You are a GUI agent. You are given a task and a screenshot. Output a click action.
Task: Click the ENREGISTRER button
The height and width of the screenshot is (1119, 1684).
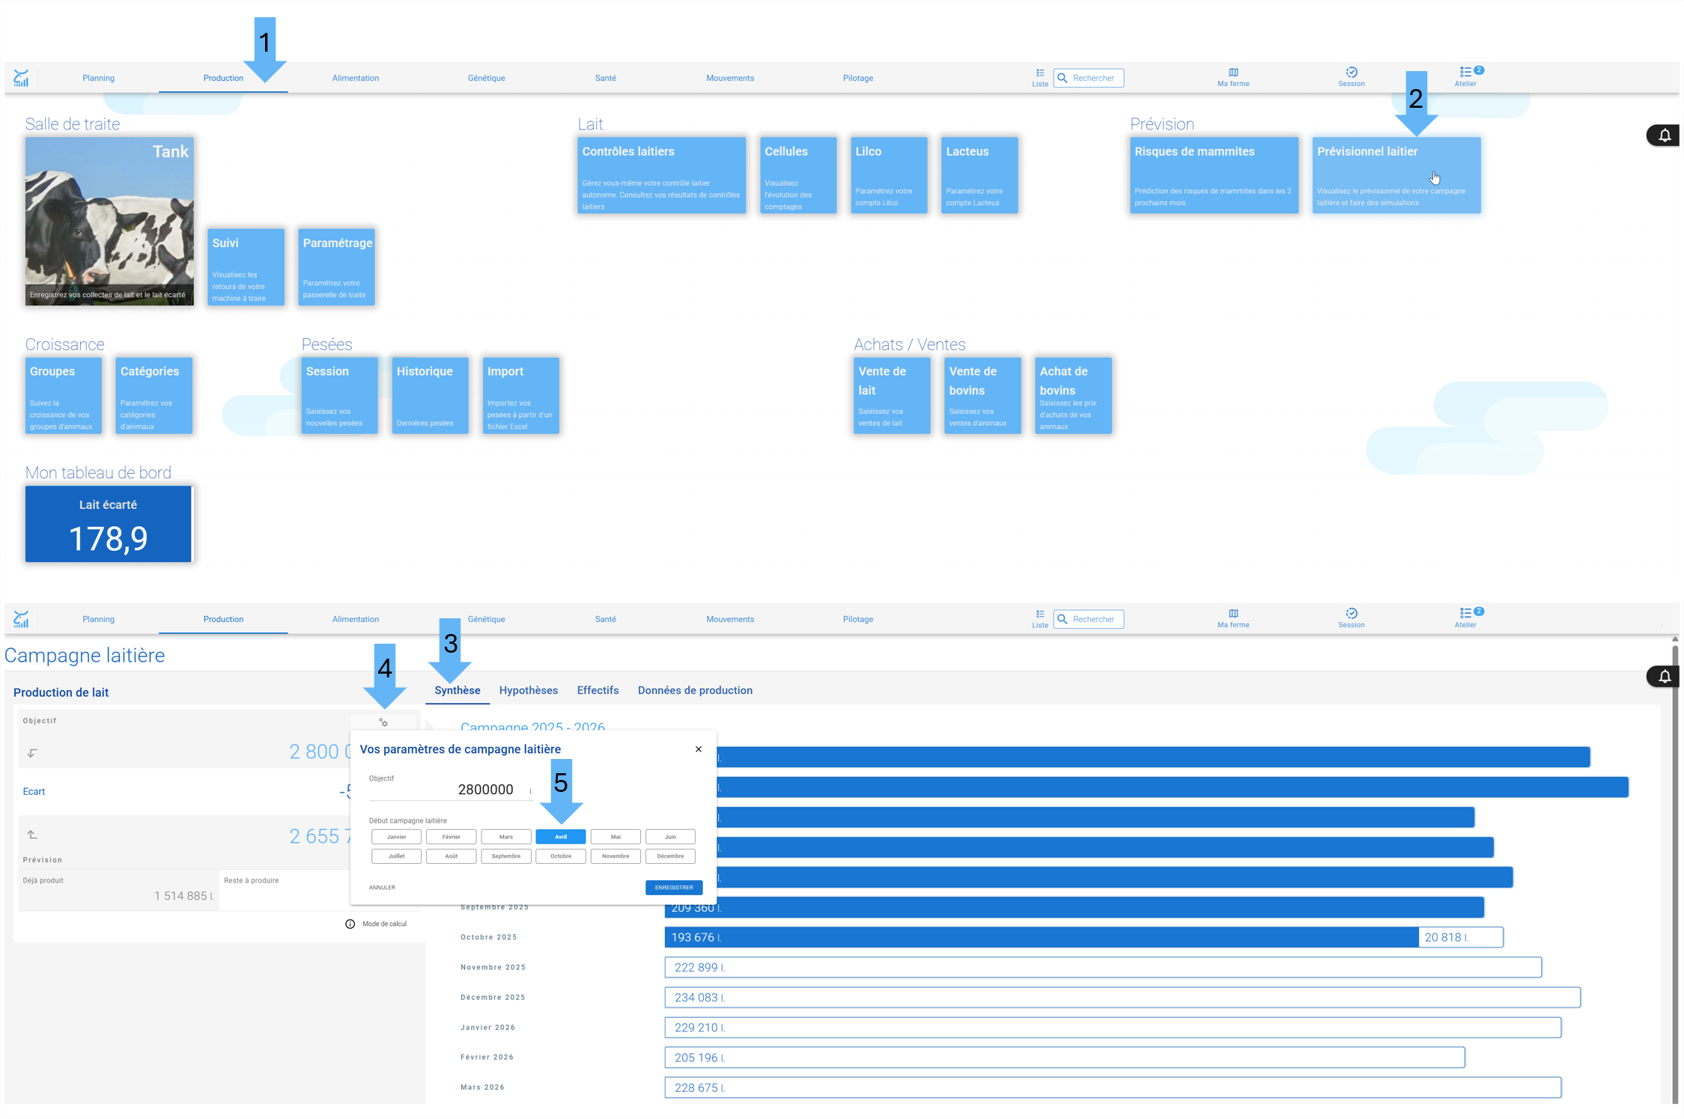point(674,888)
